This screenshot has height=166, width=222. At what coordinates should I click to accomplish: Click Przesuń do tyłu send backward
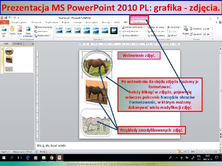point(156,31)
